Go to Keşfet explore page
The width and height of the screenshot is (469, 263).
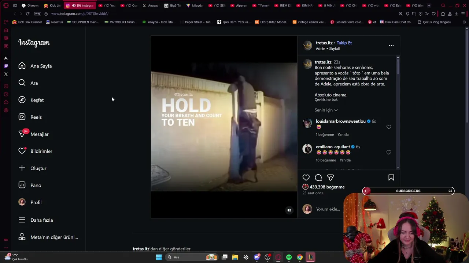coord(31,100)
